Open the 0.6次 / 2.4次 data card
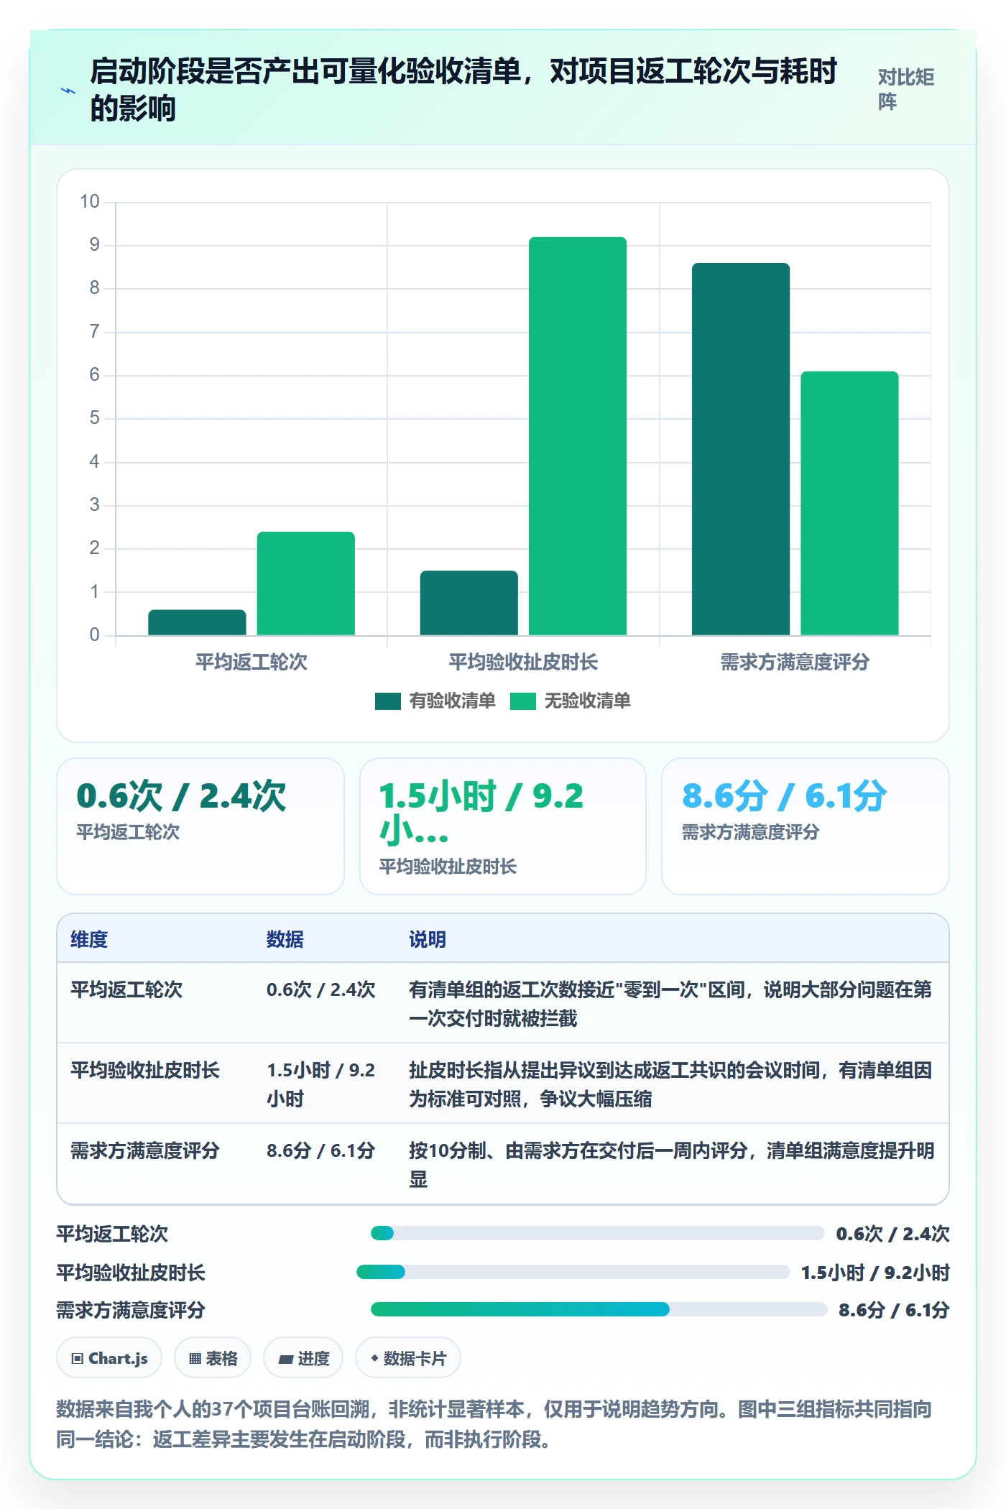Screen dimensions: 1006x1509 (x=200, y=826)
